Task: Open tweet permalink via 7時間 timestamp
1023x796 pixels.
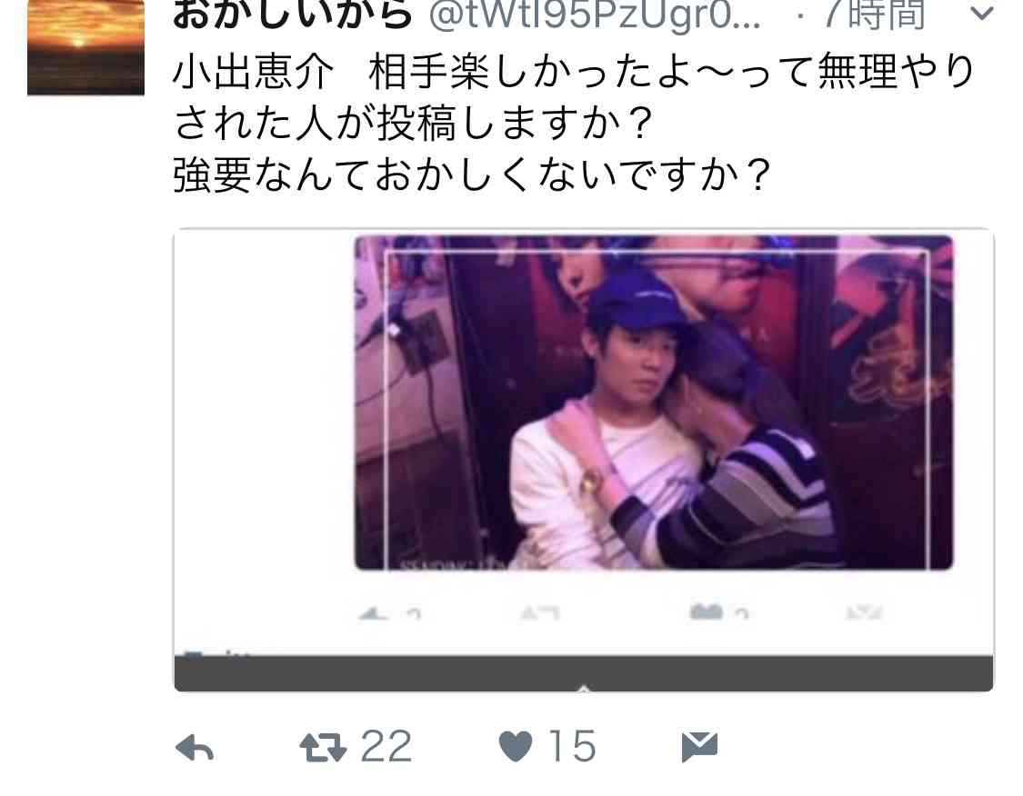Action: (874, 15)
